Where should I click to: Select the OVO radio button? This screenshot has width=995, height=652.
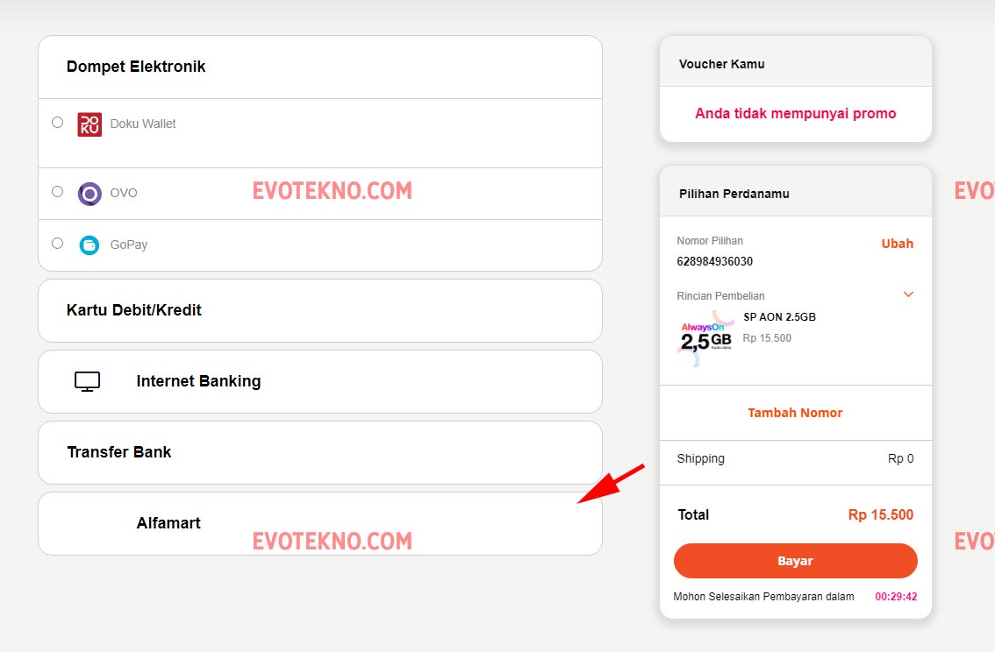click(x=58, y=192)
